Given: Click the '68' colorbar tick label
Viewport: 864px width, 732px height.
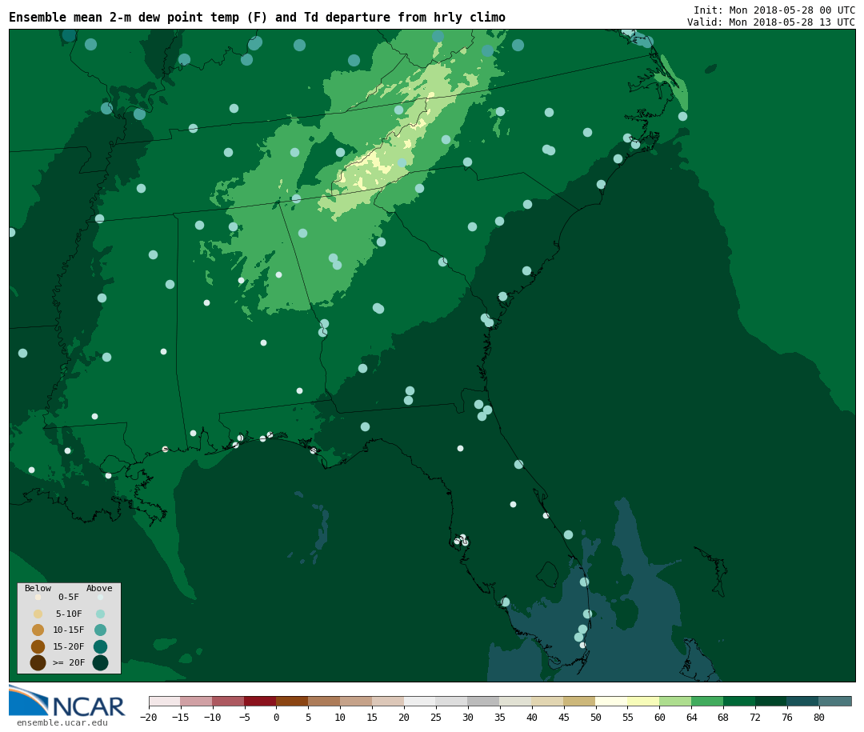Looking at the screenshot, I should coord(723,718).
